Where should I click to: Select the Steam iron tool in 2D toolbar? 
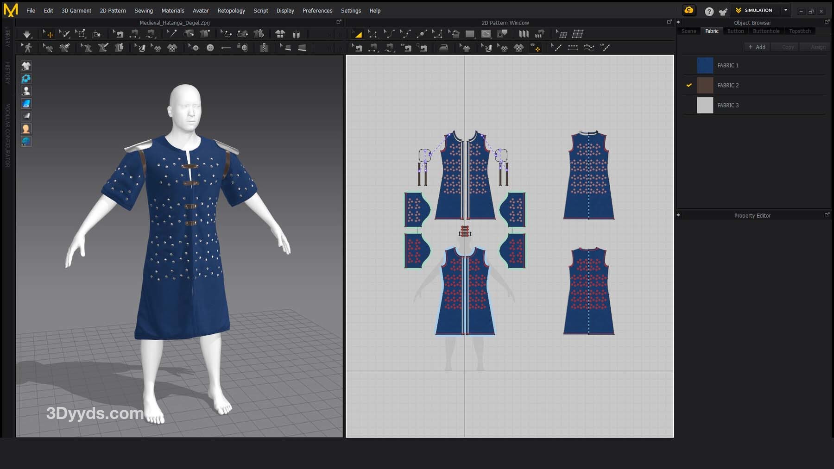tap(443, 48)
